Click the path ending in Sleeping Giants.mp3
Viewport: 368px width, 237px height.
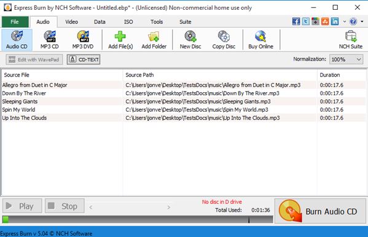[198, 101]
